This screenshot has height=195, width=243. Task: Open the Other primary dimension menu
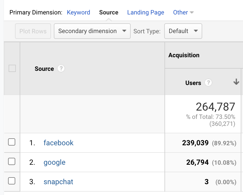click(x=183, y=12)
